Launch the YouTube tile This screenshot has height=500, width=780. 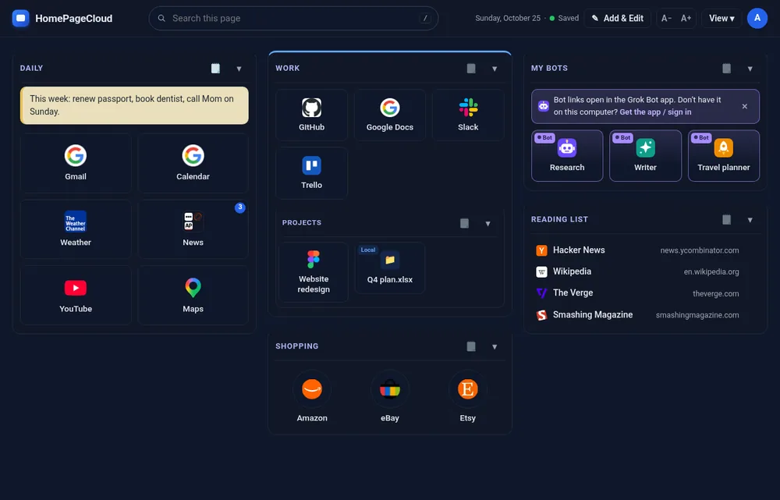point(76,296)
